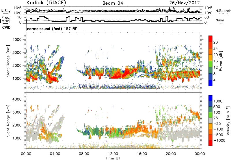Viewport: 231px width, 160px height.
Task: Click the "N.Search" legend label
Action: pyautogui.click(x=223, y=11)
